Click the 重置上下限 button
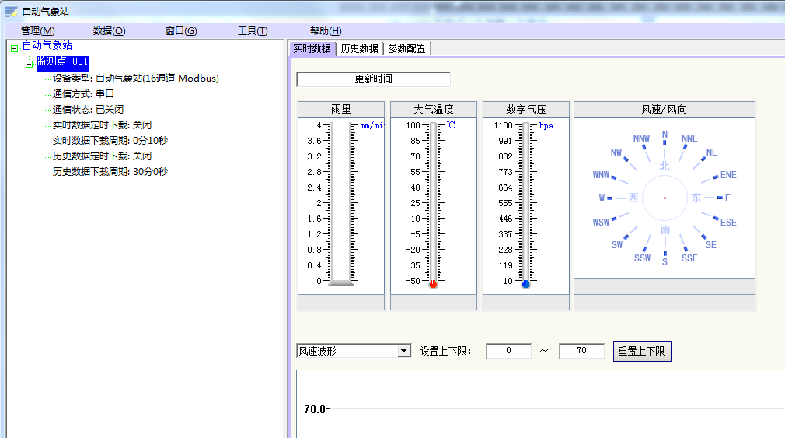This screenshot has width=785, height=438. point(641,351)
